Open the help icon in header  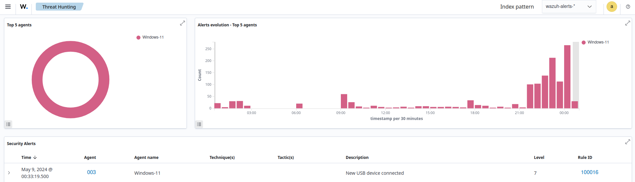pyautogui.click(x=628, y=7)
